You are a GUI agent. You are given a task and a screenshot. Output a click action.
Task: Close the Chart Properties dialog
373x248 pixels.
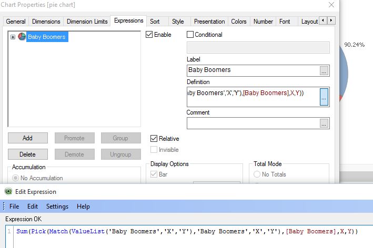(331, 5)
